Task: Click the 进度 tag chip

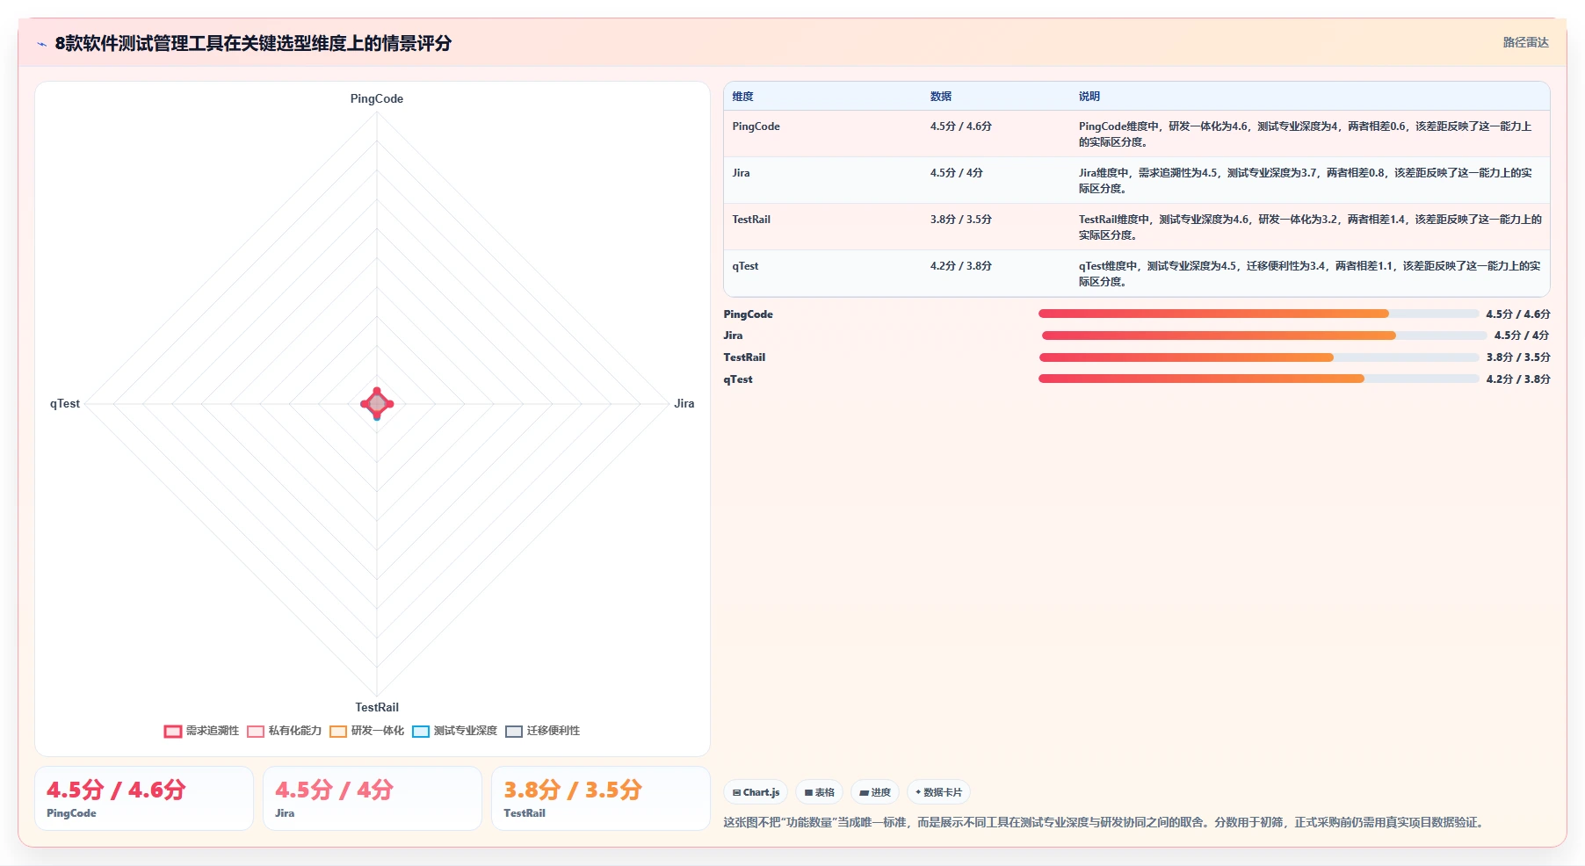Action: click(874, 792)
